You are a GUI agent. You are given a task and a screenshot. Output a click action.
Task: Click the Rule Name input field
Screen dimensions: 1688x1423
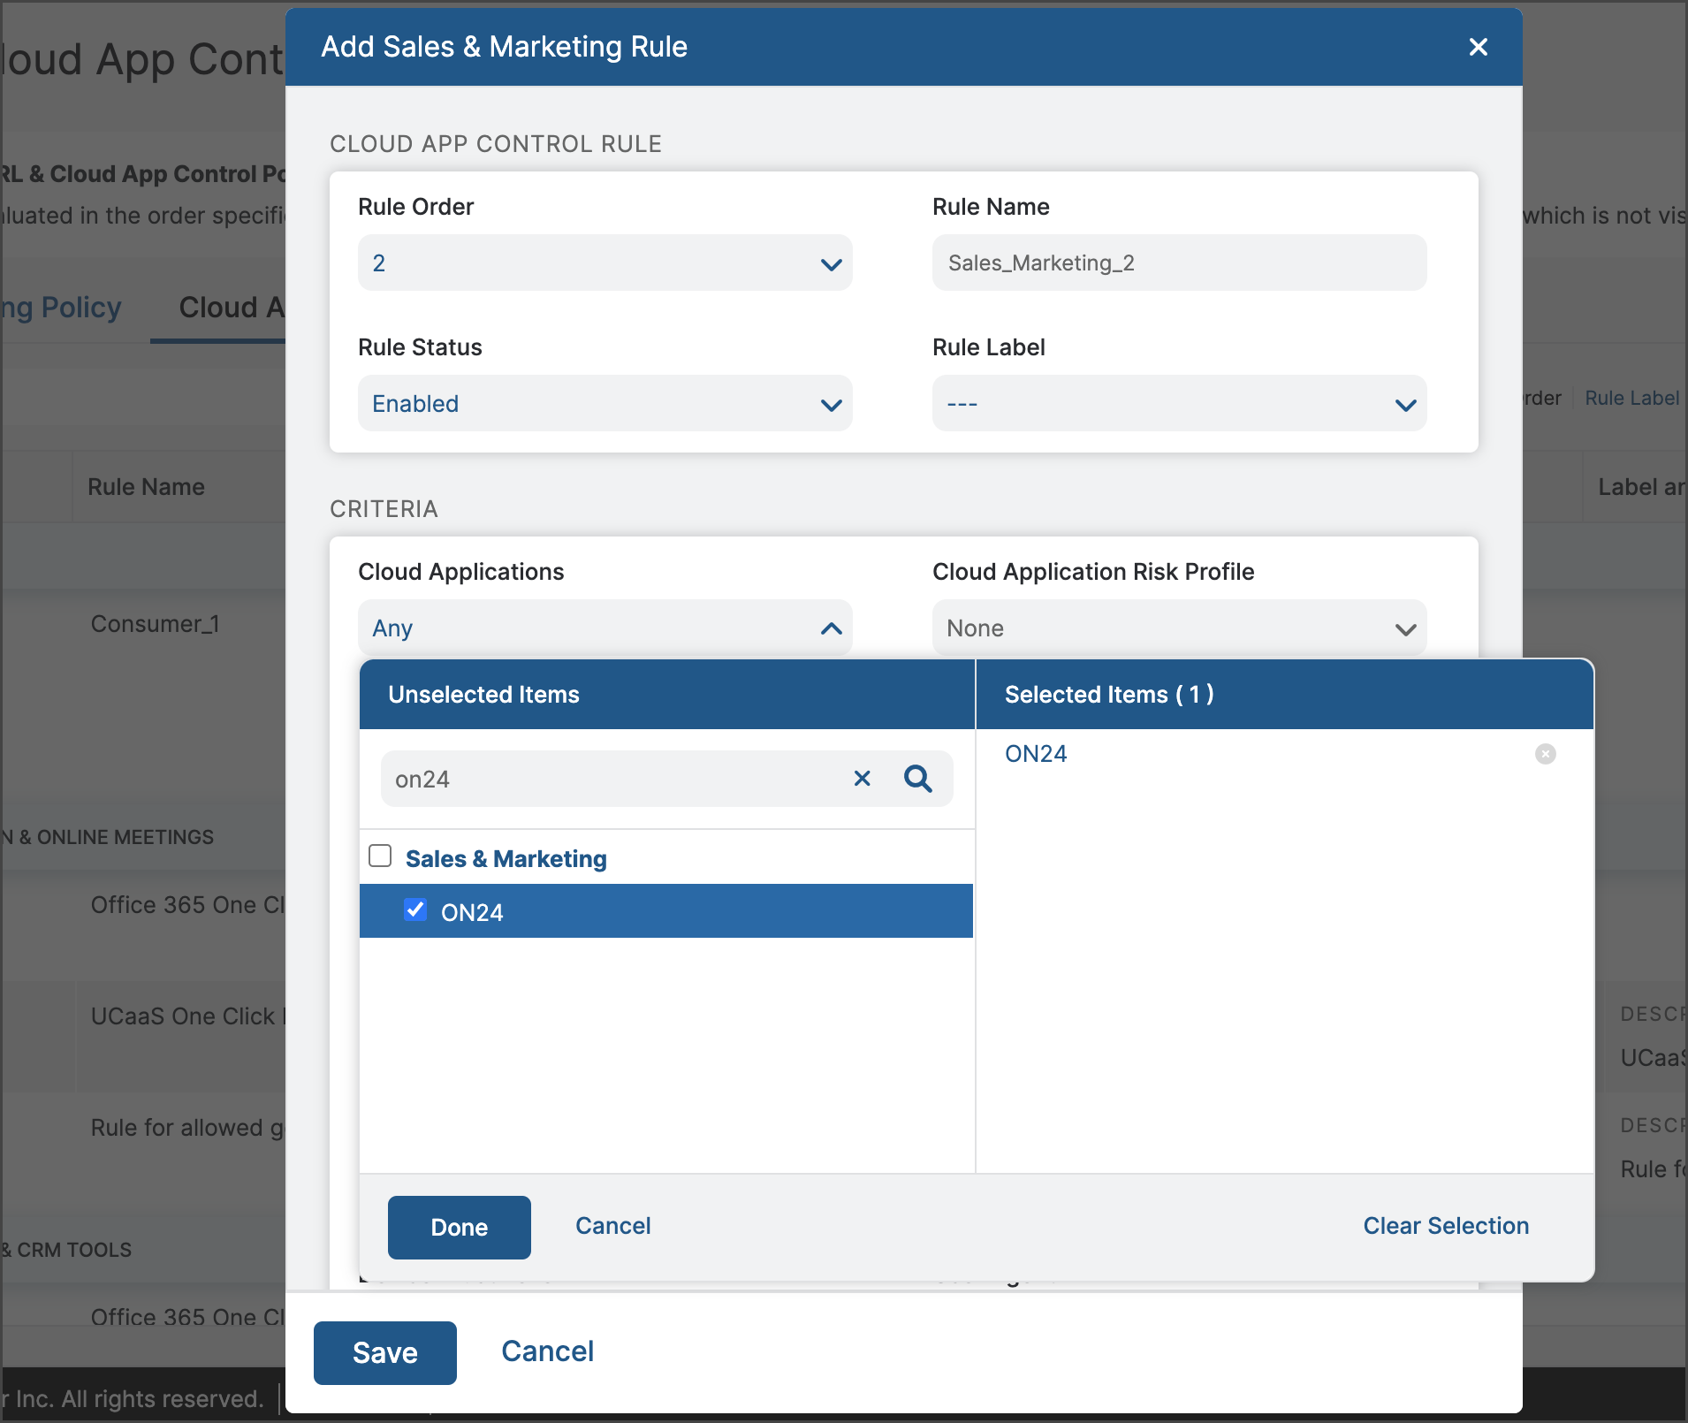tap(1179, 263)
